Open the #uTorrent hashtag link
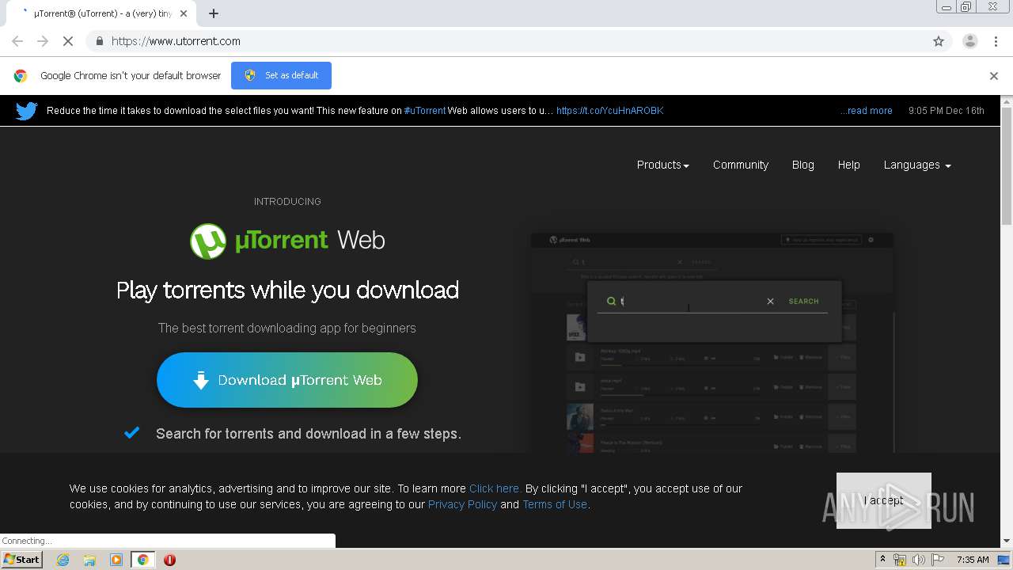The height and width of the screenshot is (570, 1013). point(425,111)
